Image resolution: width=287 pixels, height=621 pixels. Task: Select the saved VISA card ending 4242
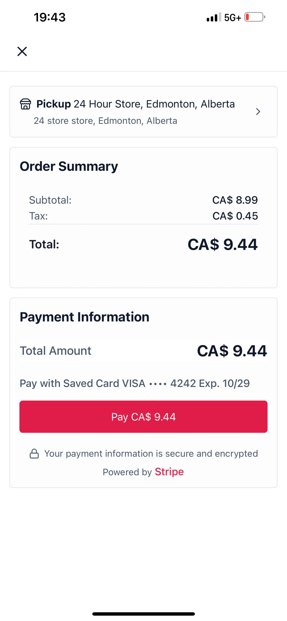(134, 383)
